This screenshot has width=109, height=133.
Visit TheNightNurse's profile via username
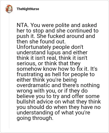[28, 9]
